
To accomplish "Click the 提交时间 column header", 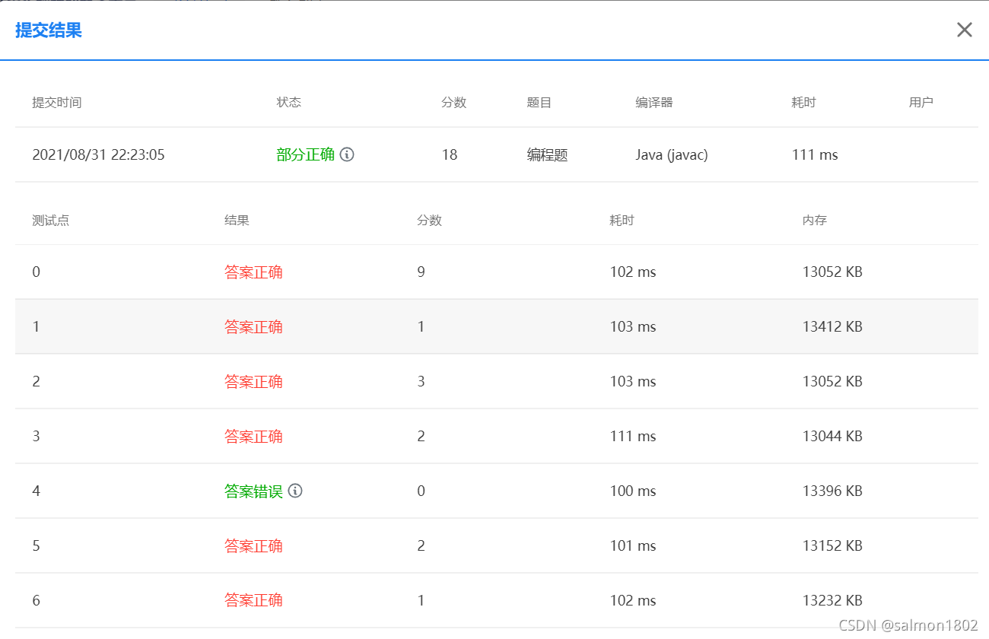I will click(57, 102).
